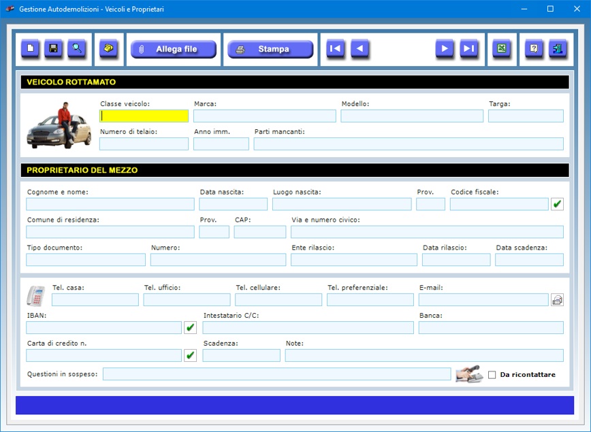Click the Data scadenza field

click(x=529, y=260)
